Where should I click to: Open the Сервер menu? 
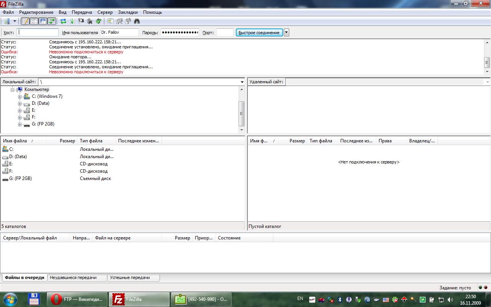[x=105, y=12]
